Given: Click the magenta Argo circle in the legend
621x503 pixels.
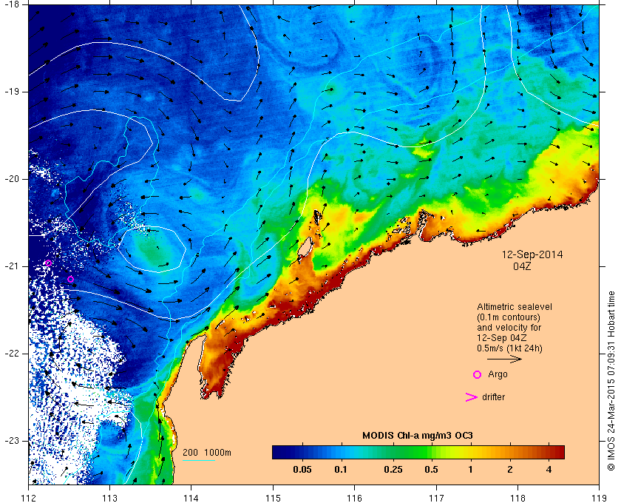Looking at the screenshot, I should coord(478,374).
